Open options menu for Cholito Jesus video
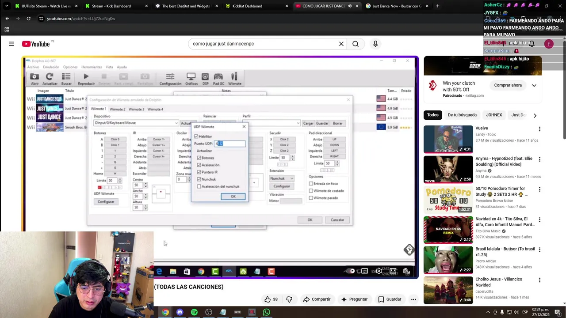This screenshot has height=318, width=566. coord(539,280)
